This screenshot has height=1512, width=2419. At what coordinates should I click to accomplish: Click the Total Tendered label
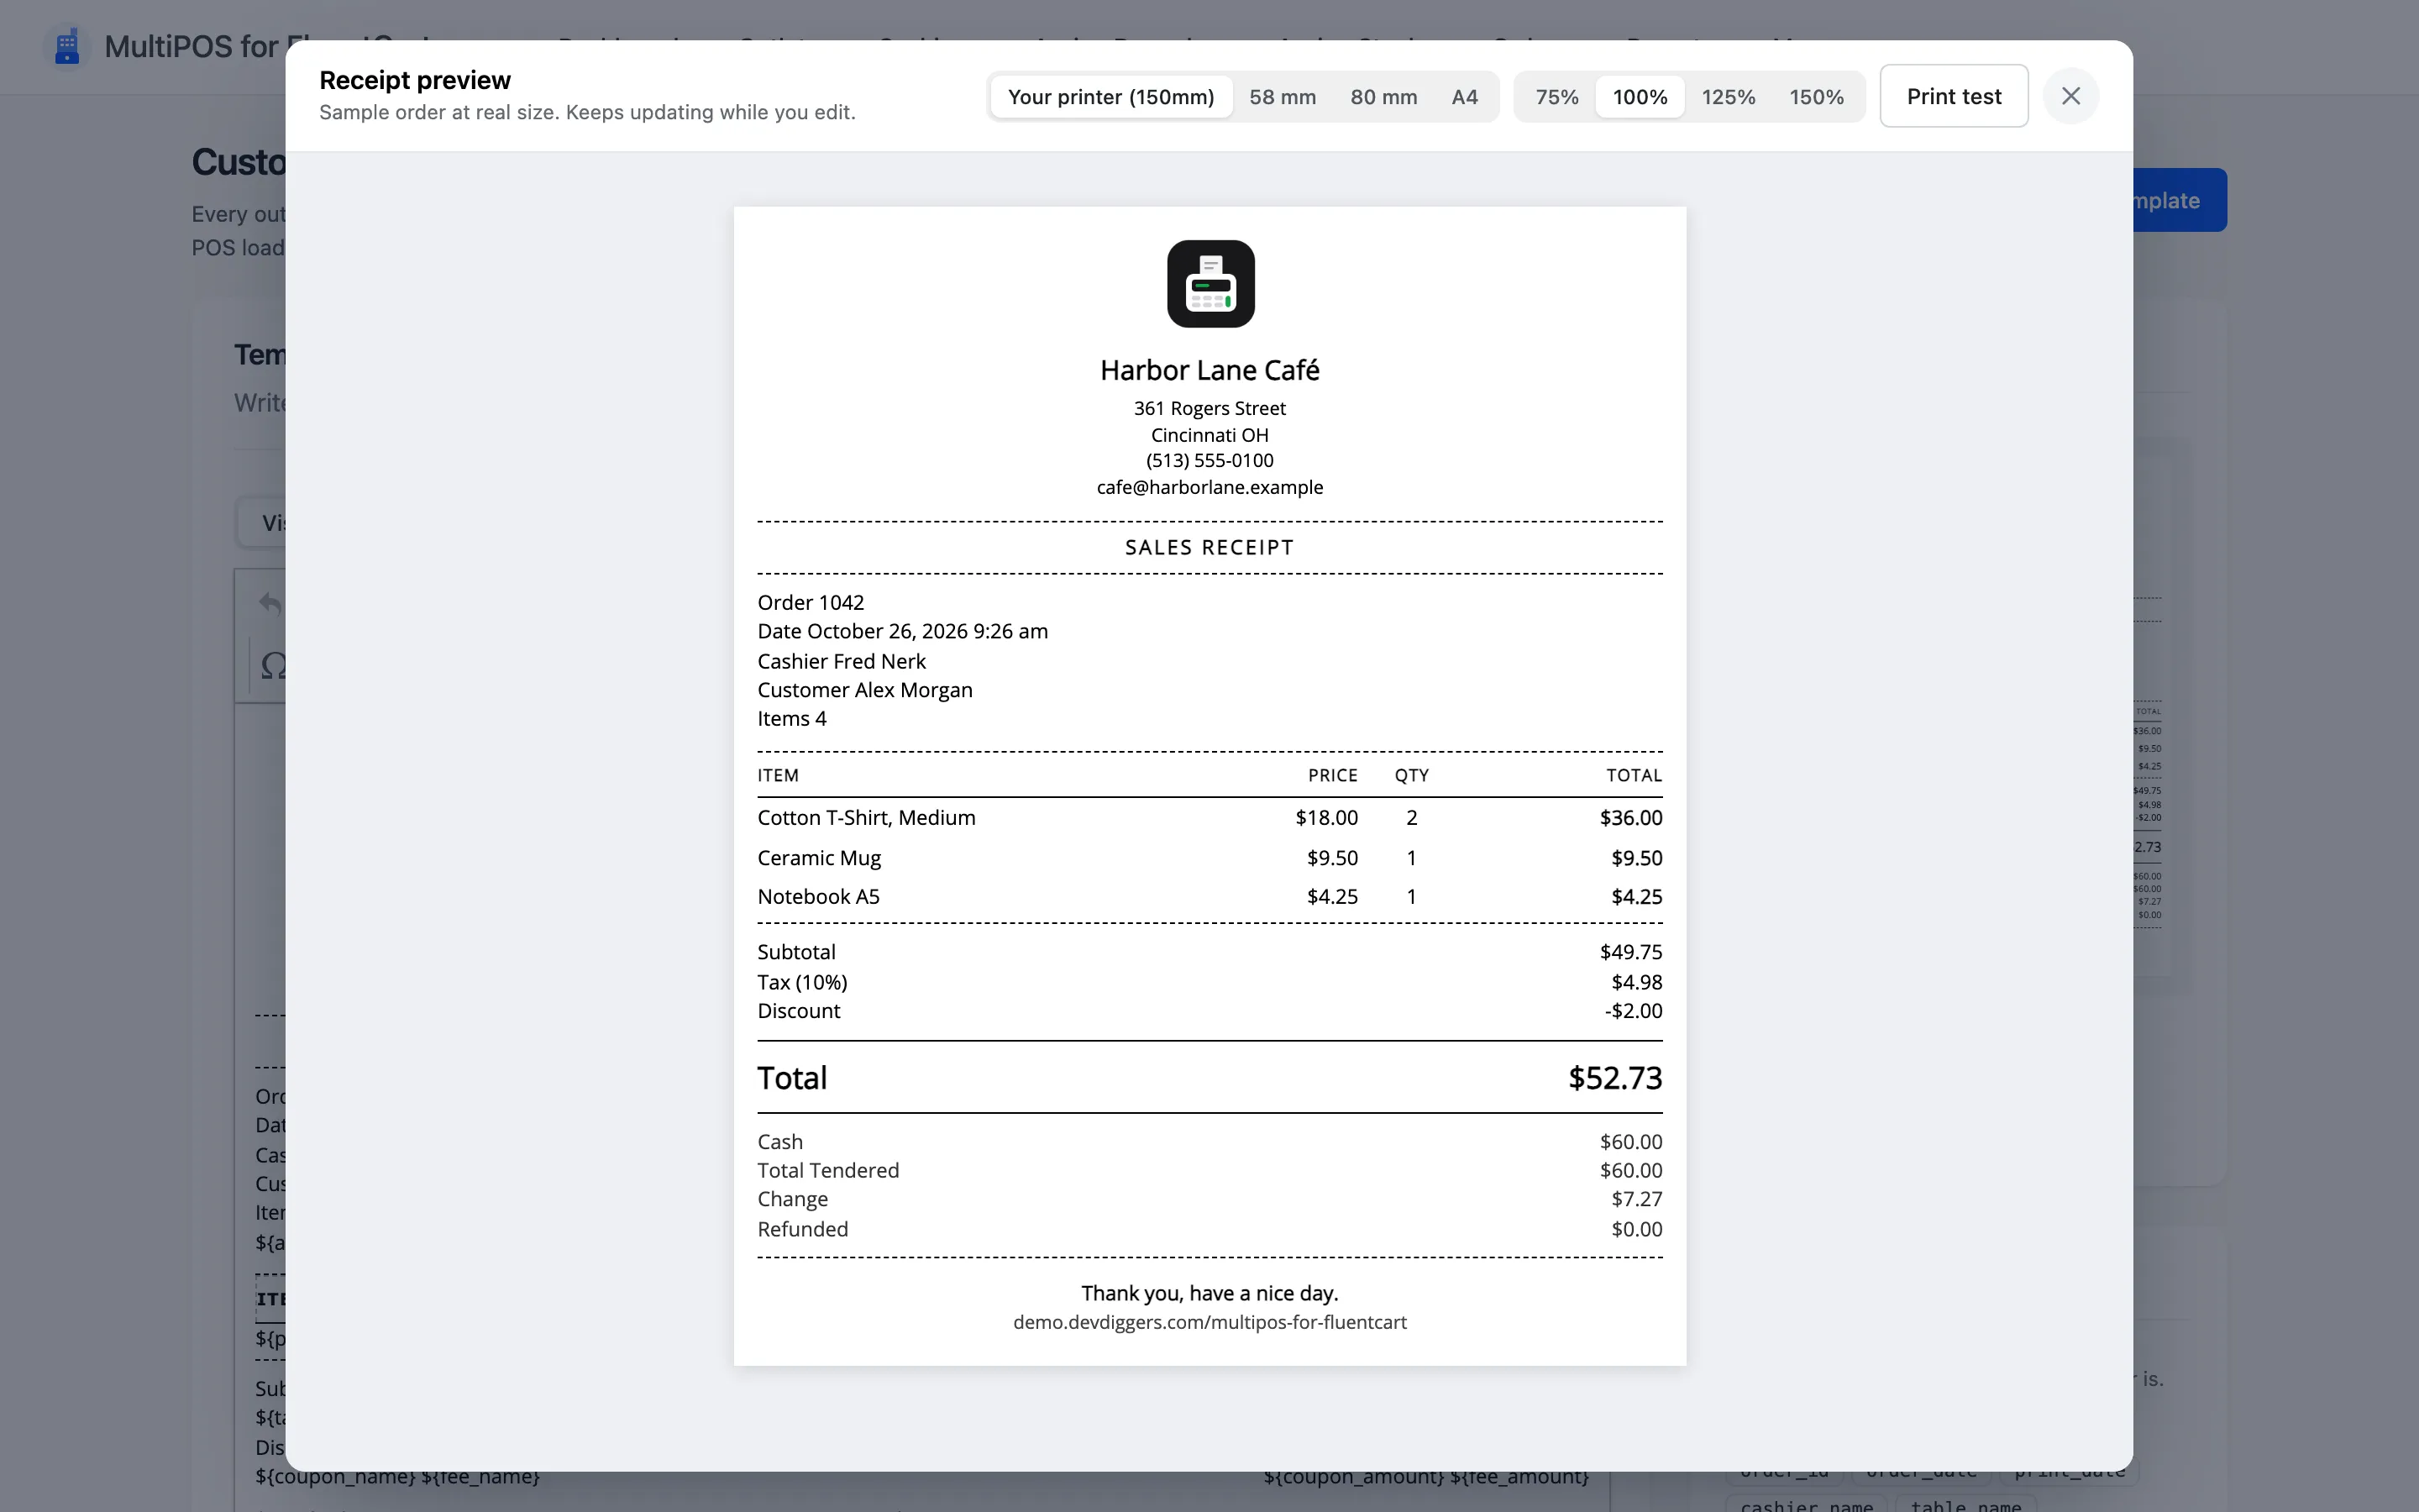(827, 1170)
